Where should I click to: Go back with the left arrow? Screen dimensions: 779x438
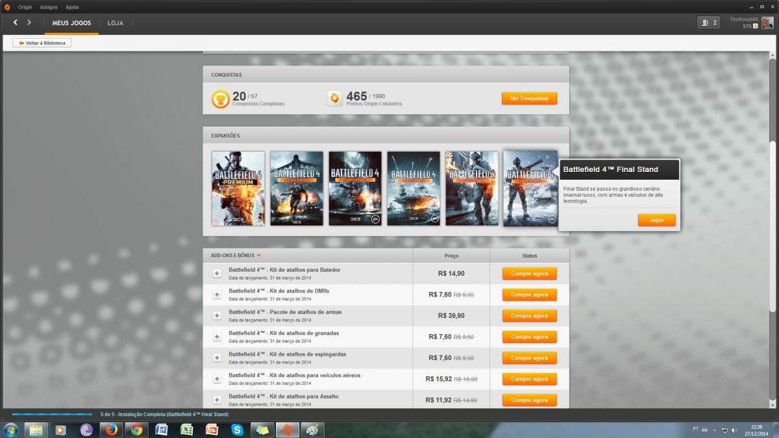click(x=16, y=22)
